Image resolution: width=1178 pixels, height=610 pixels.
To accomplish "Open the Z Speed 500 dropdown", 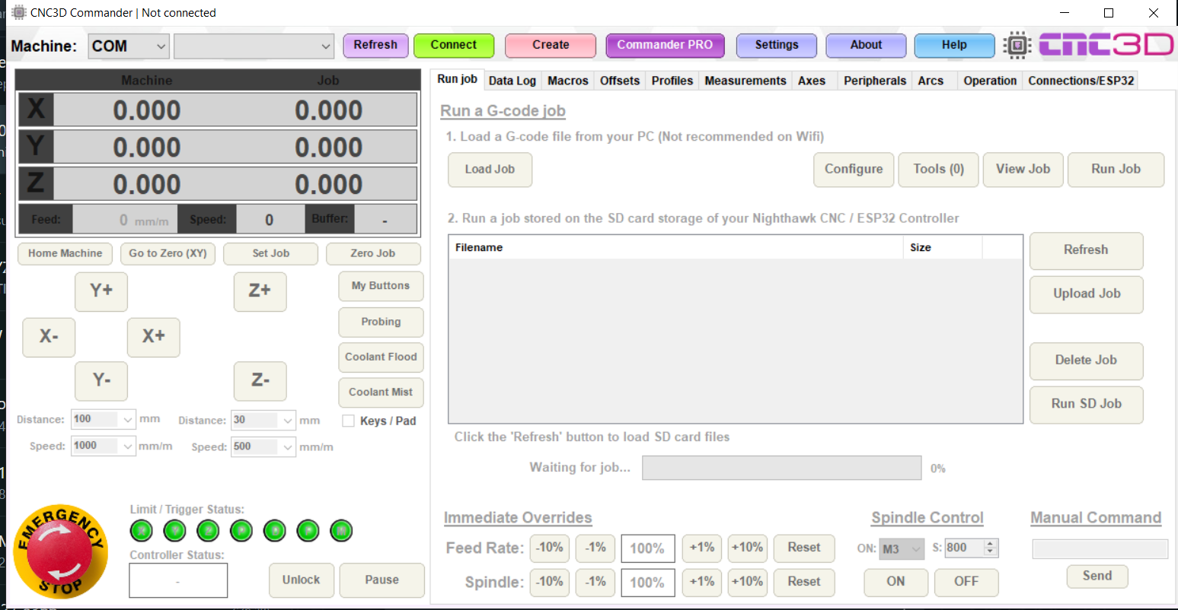I will click(x=263, y=446).
